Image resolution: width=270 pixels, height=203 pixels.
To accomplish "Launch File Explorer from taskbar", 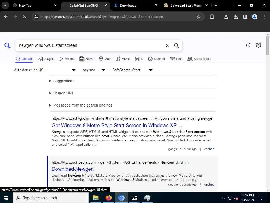I will 95,198.
